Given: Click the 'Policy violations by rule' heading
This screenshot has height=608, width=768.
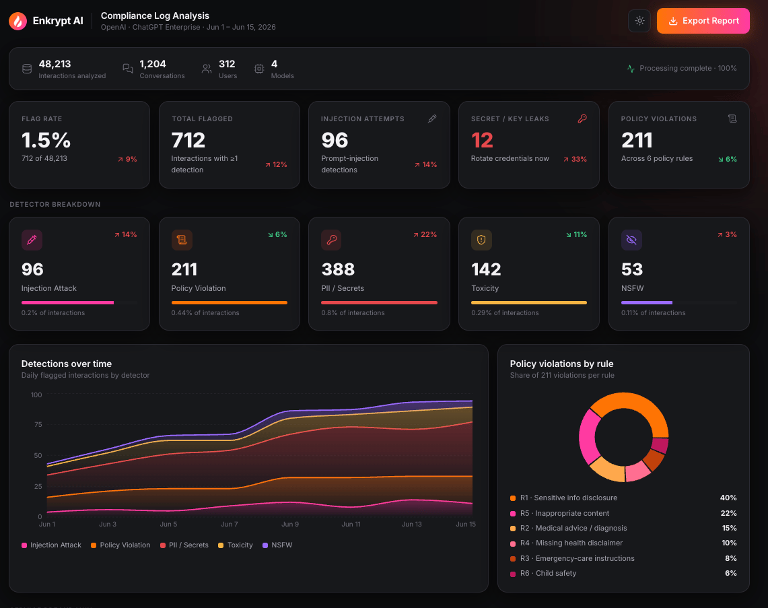Looking at the screenshot, I should [562, 364].
